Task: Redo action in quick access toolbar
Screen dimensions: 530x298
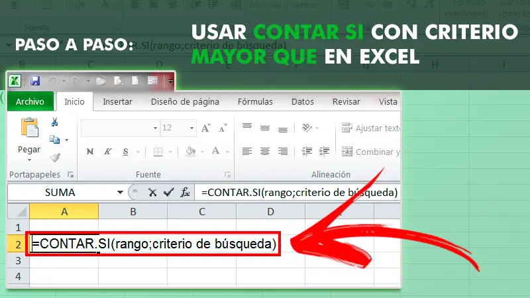Action: point(76,81)
